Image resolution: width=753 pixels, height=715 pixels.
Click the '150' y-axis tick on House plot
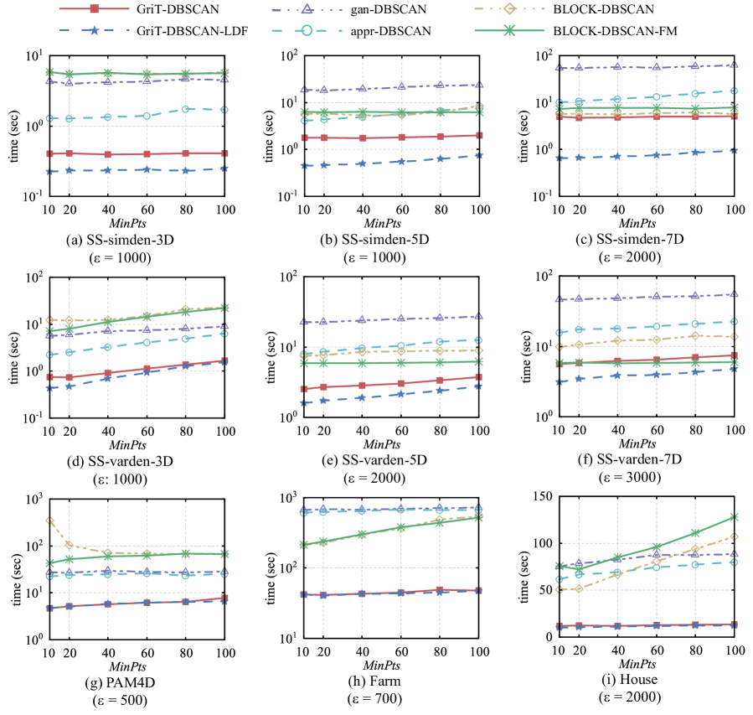point(543,496)
